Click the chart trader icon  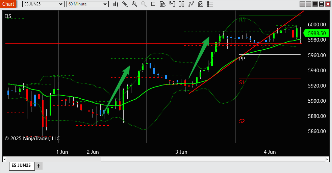tap(172, 4)
